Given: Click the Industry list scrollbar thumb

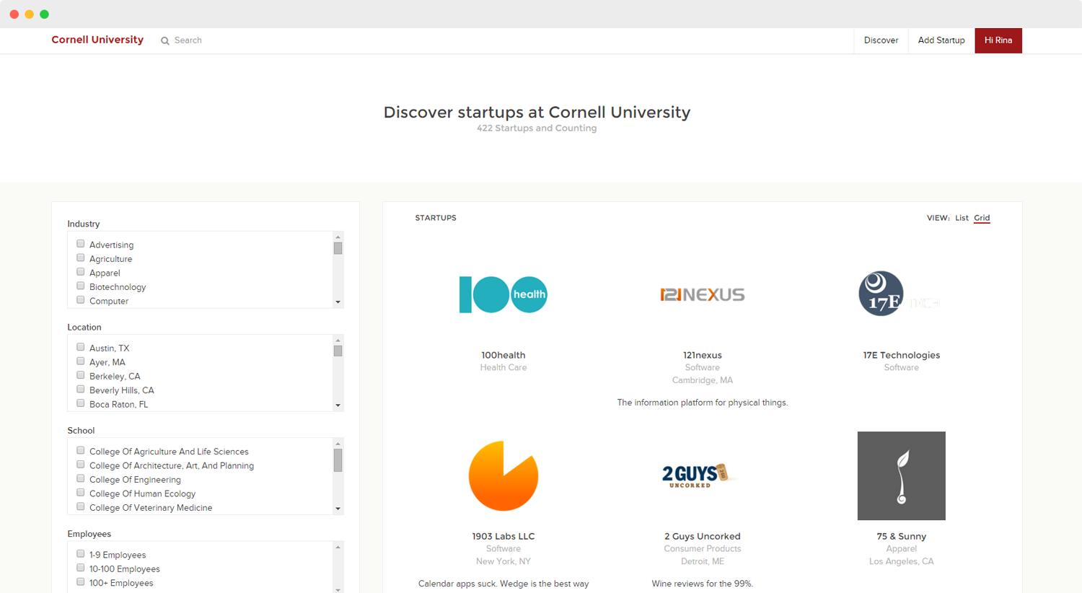Looking at the screenshot, I should click(338, 248).
